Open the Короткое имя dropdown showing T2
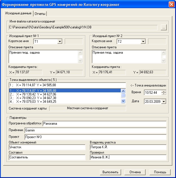176x178 pixels. click(x=143, y=42)
